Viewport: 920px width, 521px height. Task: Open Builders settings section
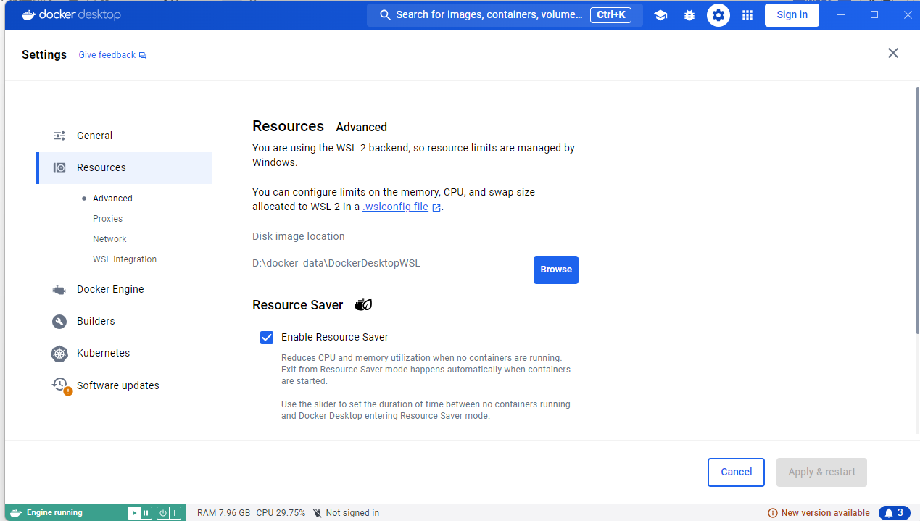click(124, 321)
